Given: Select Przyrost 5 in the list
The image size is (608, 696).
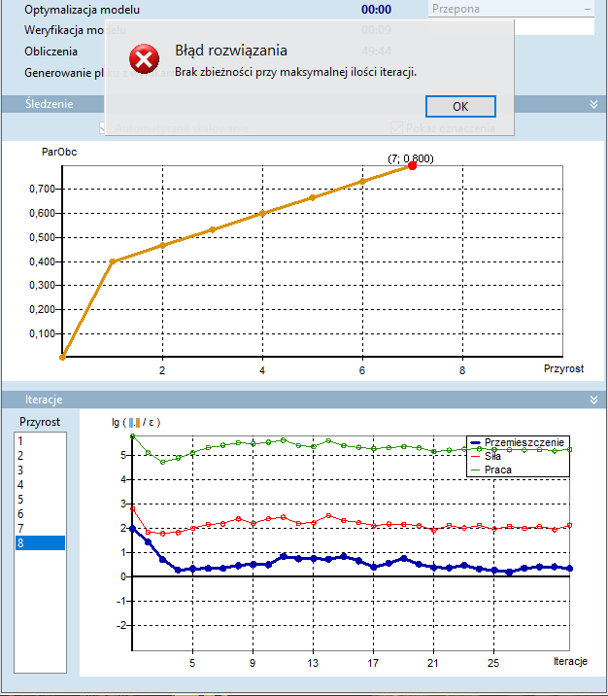Looking at the screenshot, I should coord(41,500).
